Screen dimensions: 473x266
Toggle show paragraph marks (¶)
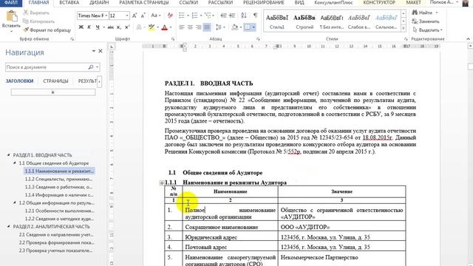[x=255, y=16]
